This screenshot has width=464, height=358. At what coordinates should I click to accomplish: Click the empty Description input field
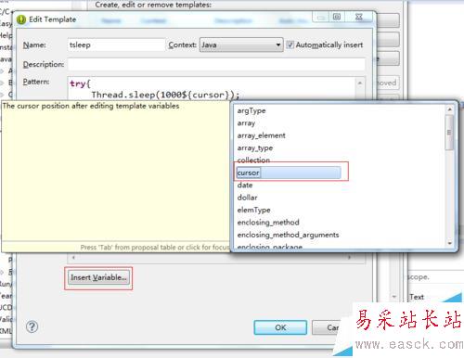216,64
